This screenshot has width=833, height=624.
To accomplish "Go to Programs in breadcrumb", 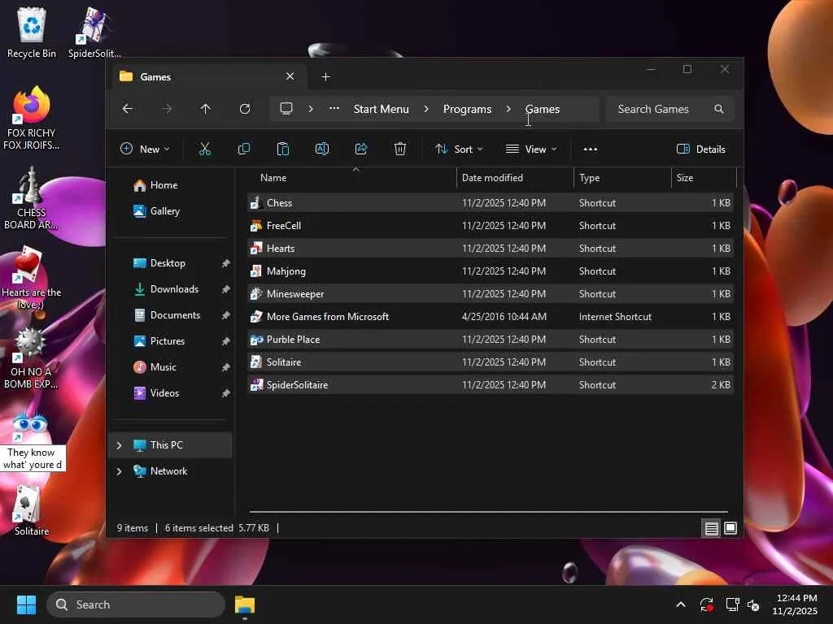I will [x=468, y=109].
